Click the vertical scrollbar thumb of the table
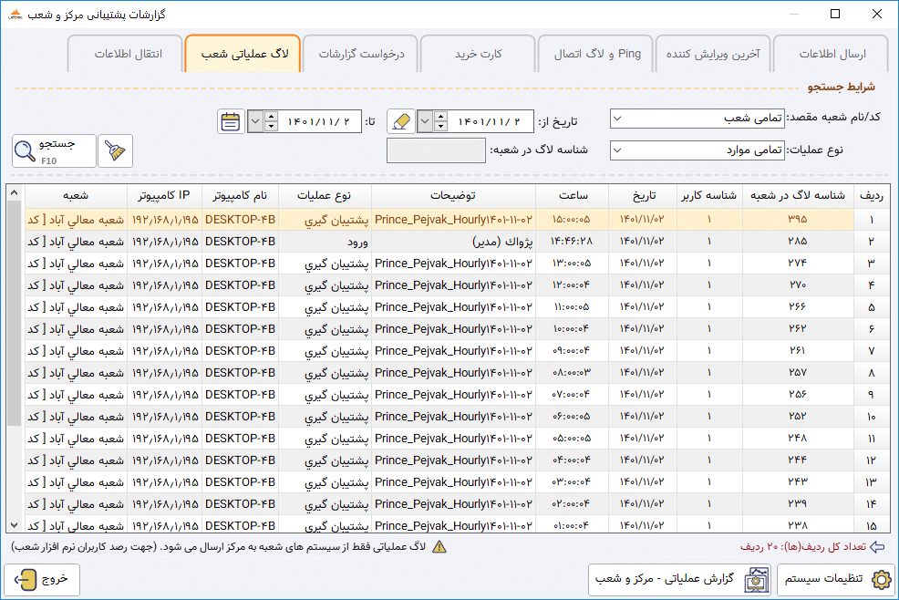 [x=15, y=313]
